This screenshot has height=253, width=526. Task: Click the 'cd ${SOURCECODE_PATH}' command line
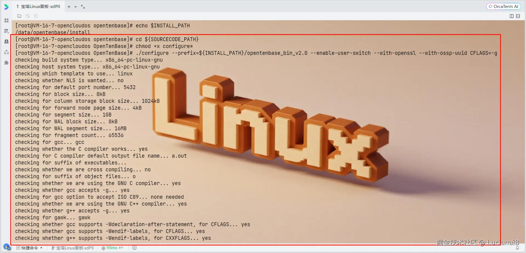[107, 39]
